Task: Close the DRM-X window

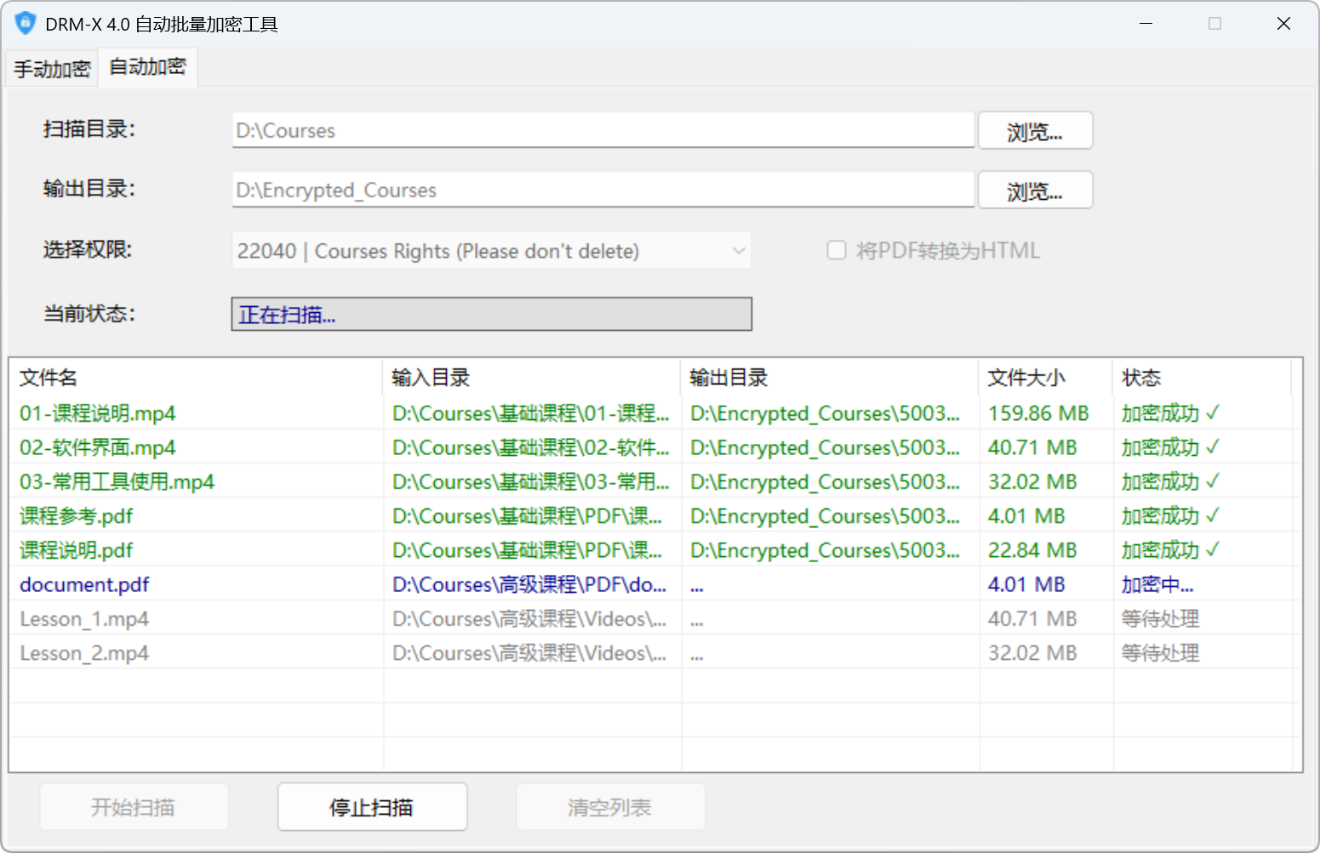Action: [x=1283, y=24]
